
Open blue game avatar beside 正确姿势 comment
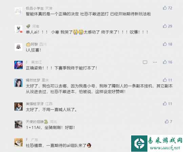pyautogui.click(x=18, y=65)
